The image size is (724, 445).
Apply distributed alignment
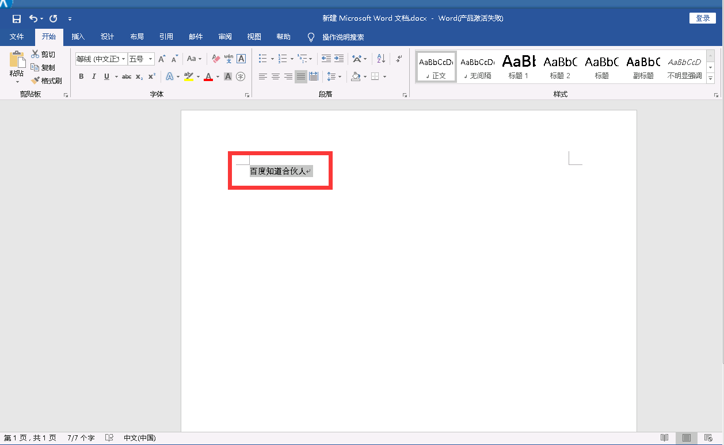[x=314, y=76]
